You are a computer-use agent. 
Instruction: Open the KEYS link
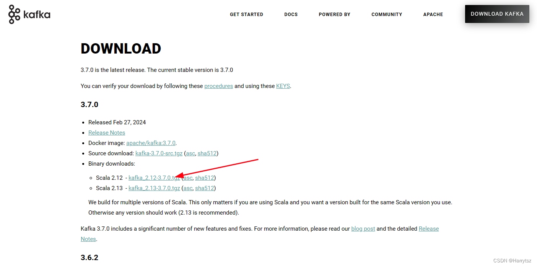tap(283, 86)
